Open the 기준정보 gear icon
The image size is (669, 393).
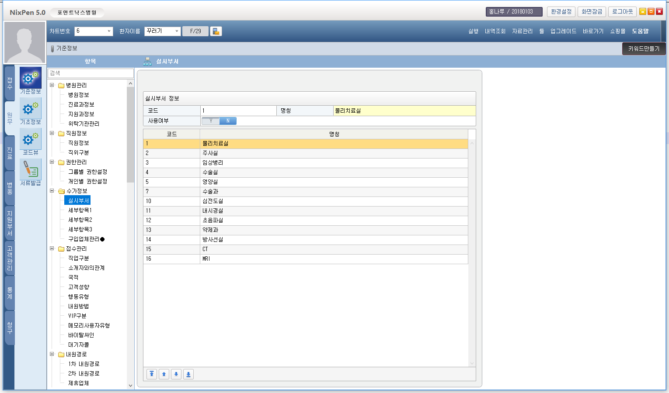(x=30, y=78)
